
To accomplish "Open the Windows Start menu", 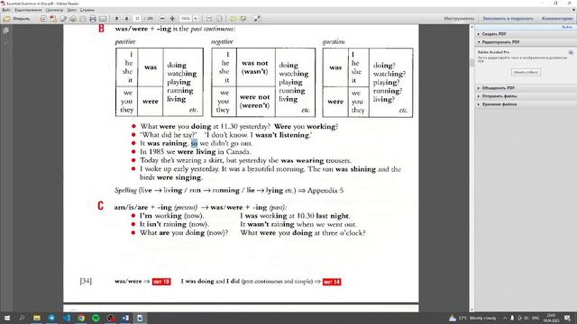I will [x=6, y=318].
